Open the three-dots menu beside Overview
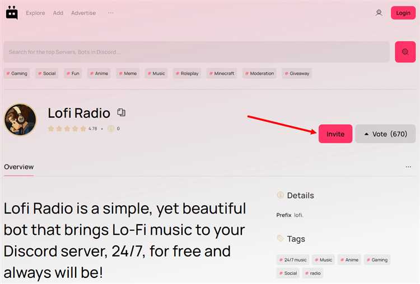Image resolution: width=420 pixels, height=284 pixels. [x=408, y=167]
